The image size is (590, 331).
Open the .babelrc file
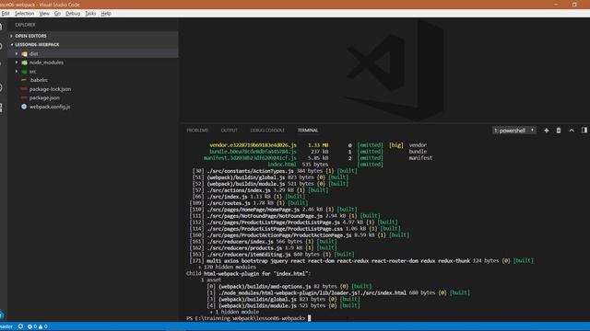coord(93,80)
